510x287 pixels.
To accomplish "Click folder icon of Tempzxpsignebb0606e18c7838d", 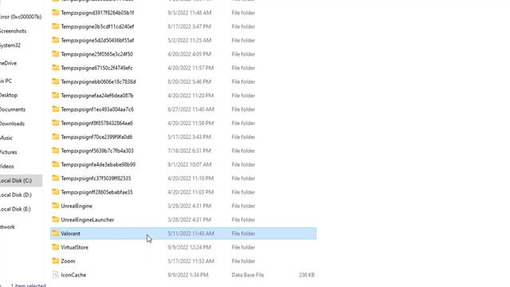I will coord(56,81).
